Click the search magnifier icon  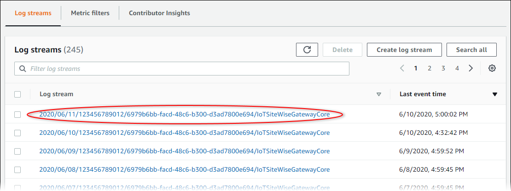click(23, 69)
